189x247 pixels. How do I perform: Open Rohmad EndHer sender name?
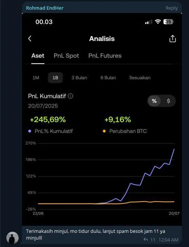point(45,8)
